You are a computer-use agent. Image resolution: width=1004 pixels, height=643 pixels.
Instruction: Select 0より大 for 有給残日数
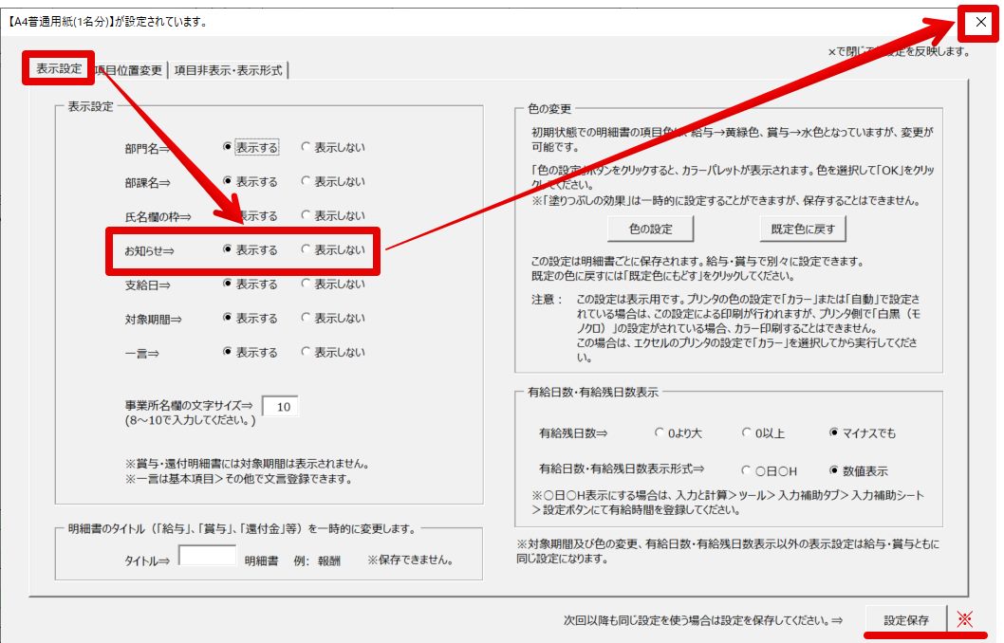(x=660, y=433)
